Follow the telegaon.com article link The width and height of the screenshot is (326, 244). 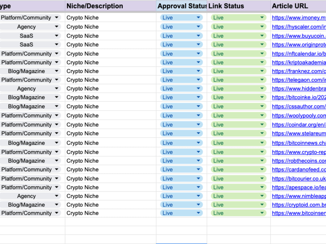(x=299, y=80)
